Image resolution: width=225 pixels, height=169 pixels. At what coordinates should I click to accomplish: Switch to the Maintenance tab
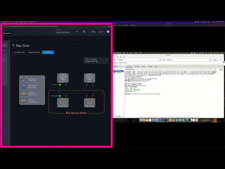click(x=34, y=52)
